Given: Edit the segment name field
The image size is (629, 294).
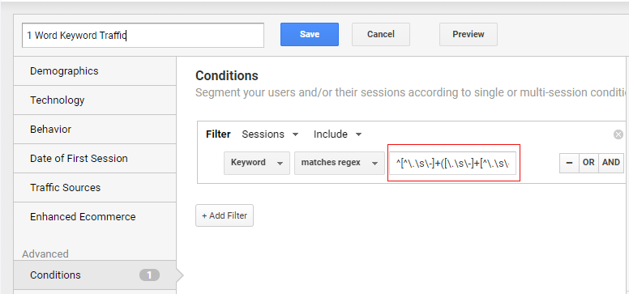Looking at the screenshot, I should point(143,36).
